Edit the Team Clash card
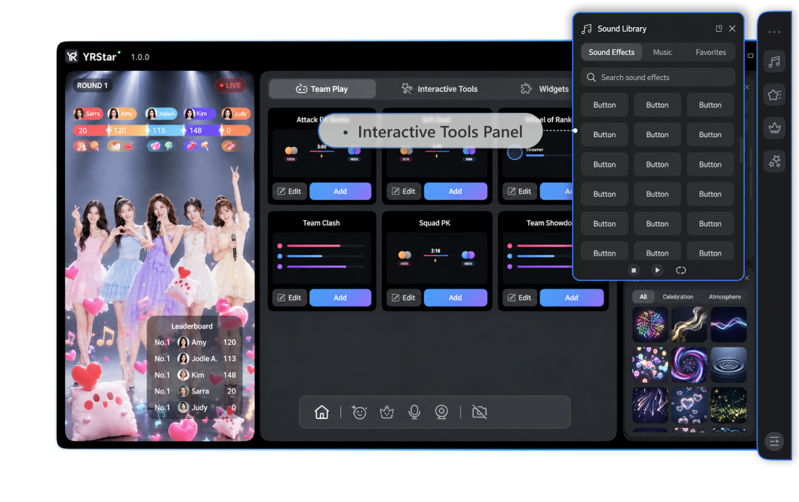The image size is (799, 502). click(290, 297)
